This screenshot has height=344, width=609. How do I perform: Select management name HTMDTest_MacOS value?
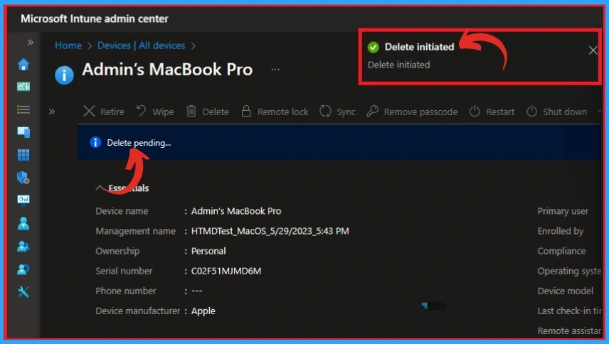coord(270,231)
